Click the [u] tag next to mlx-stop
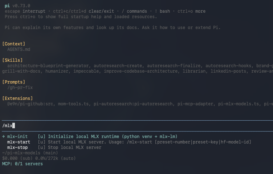This screenshot has width=273, height=174. 41,147
